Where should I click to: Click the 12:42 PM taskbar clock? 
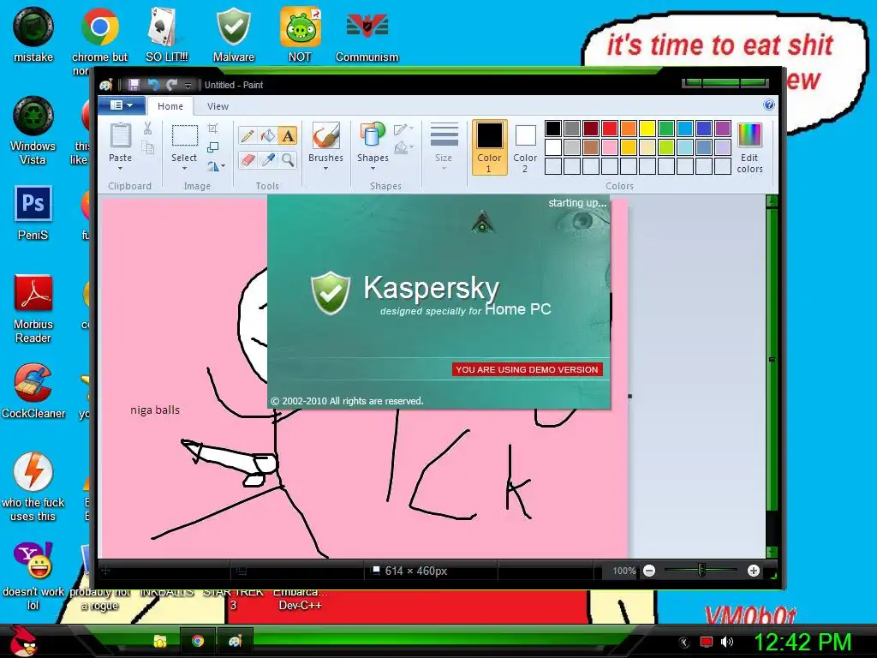pos(802,642)
